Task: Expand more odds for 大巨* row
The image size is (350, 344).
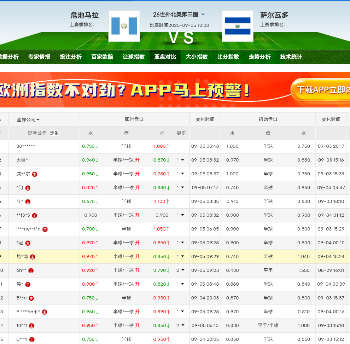Action: pyautogui.click(x=180, y=160)
